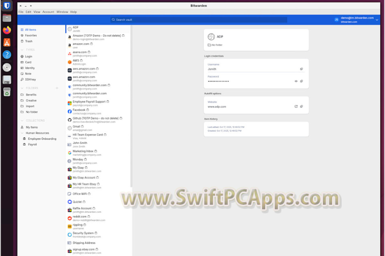
Task: Toggle password visibility eye icon
Action: 296,81
